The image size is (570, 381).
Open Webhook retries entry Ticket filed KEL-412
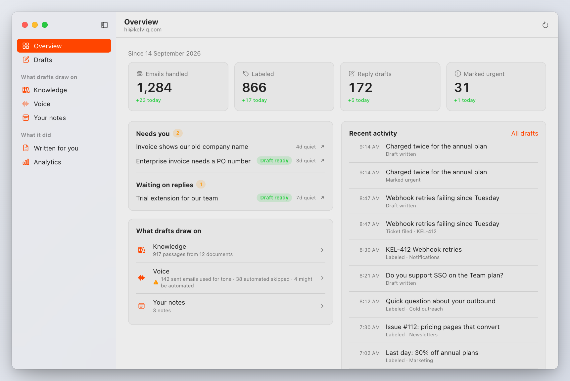click(x=444, y=227)
